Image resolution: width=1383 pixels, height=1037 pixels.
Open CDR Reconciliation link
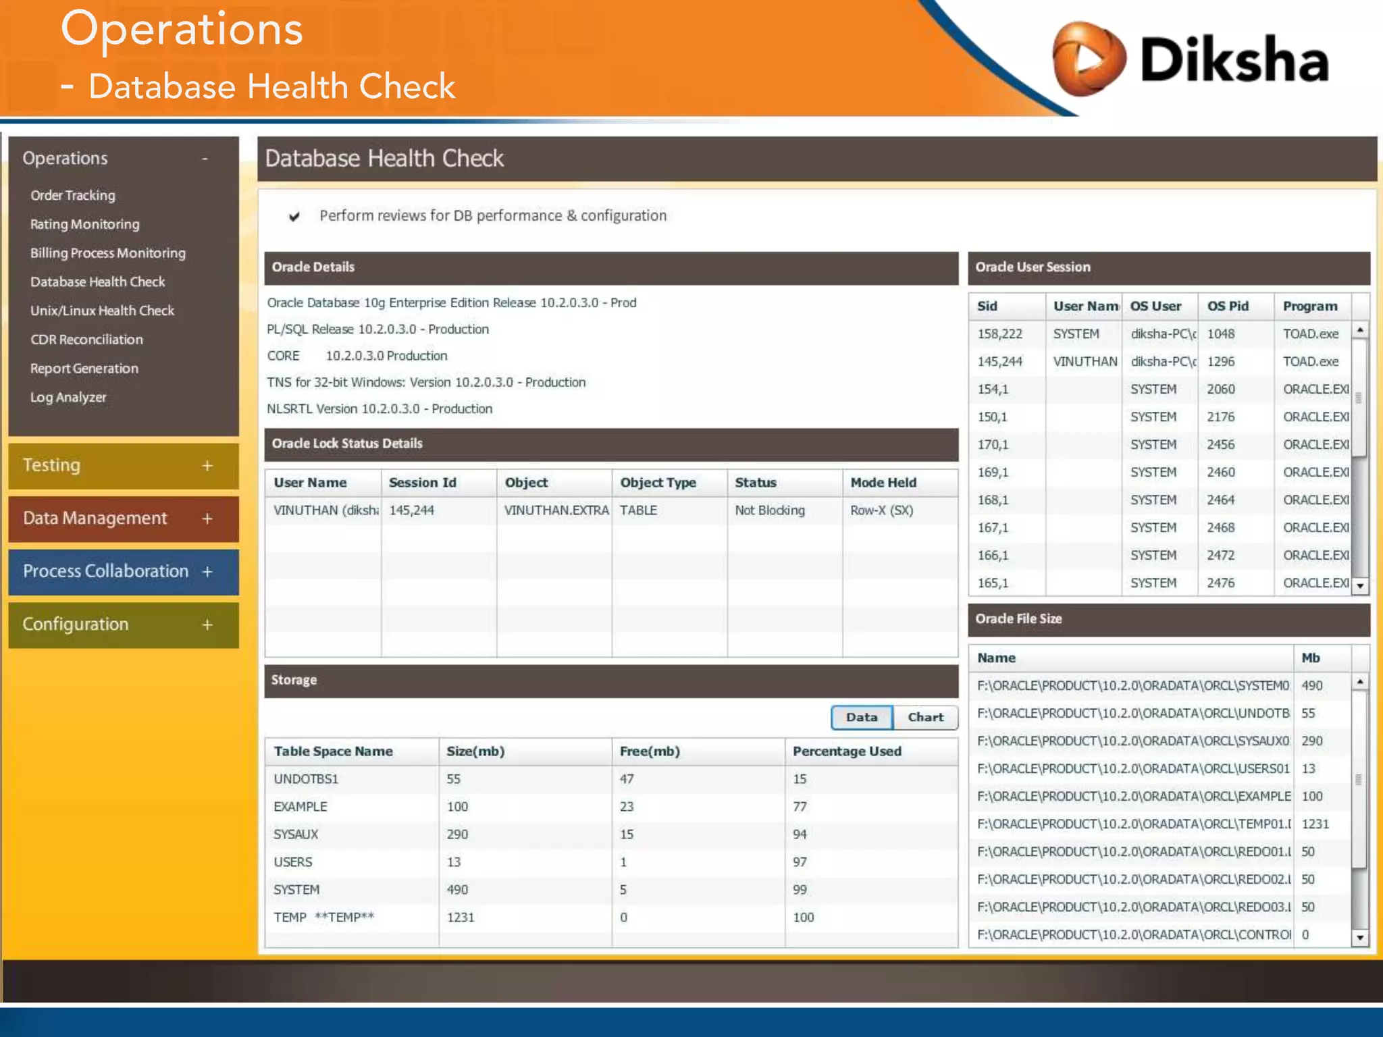(86, 340)
